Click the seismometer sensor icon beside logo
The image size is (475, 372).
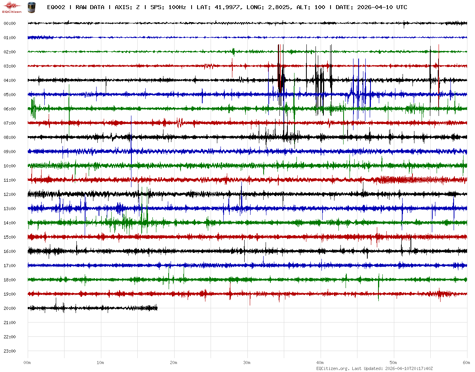[31, 7]
